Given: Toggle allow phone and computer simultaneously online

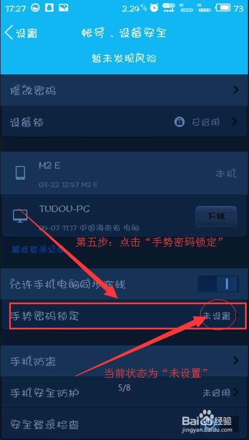Looking at the screenshot, I should click(x=218, y=284).
